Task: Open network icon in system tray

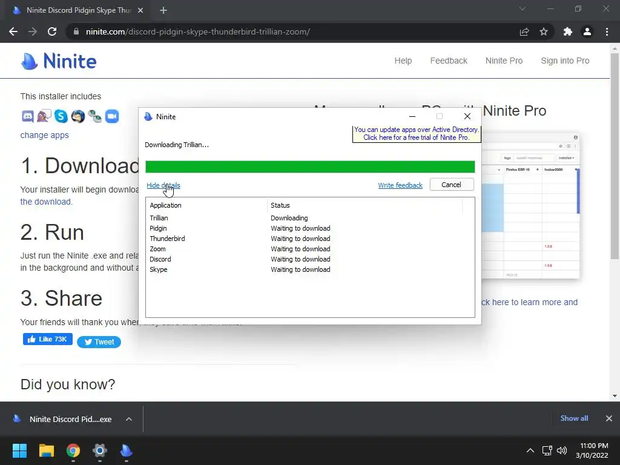Action: point(547,450)
